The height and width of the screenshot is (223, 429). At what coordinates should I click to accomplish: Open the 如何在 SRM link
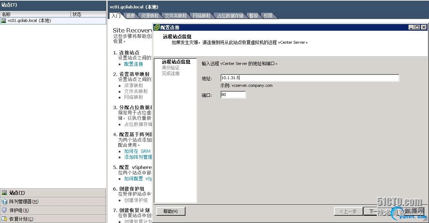tap(137, 151)
